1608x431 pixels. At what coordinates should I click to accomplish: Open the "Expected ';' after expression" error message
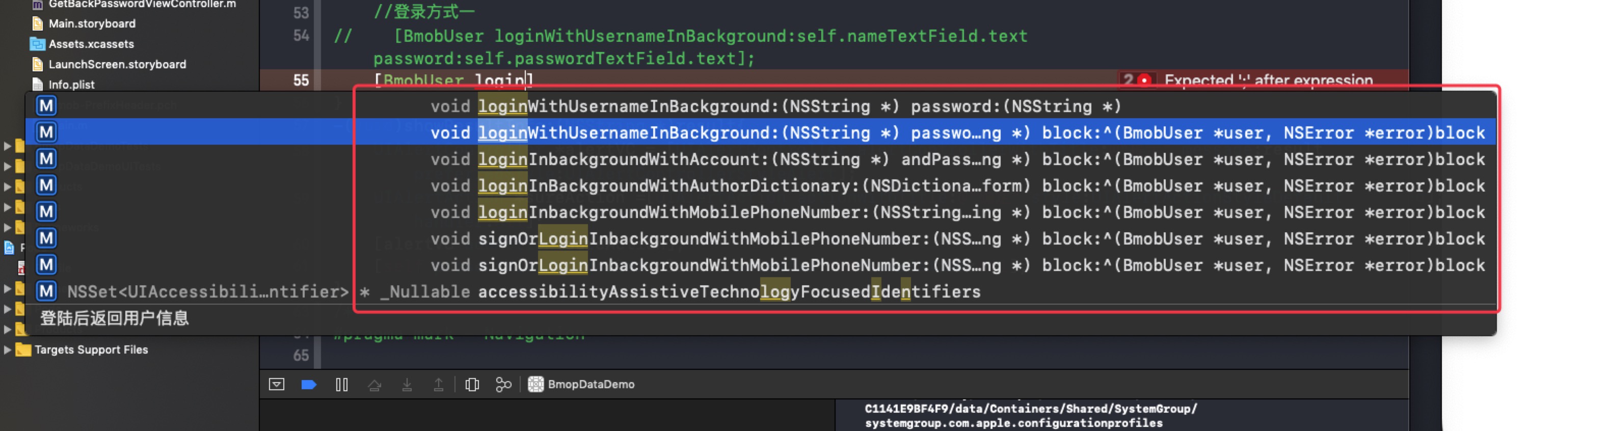tap(1269, 80)
